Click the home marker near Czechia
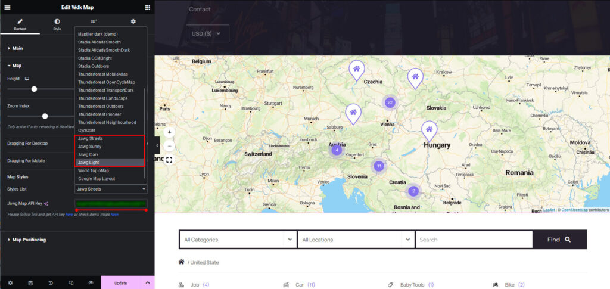 (x=356, y=70)
